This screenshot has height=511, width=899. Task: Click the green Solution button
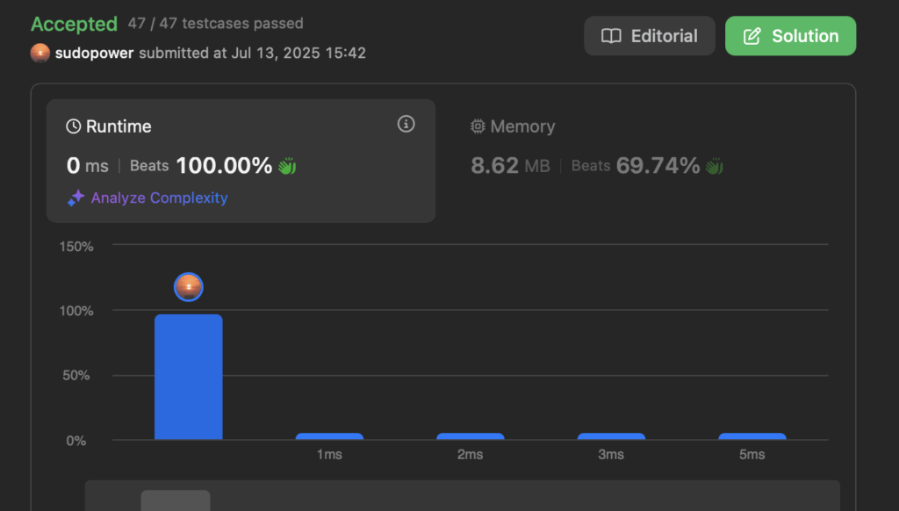[x=790, y=36]
